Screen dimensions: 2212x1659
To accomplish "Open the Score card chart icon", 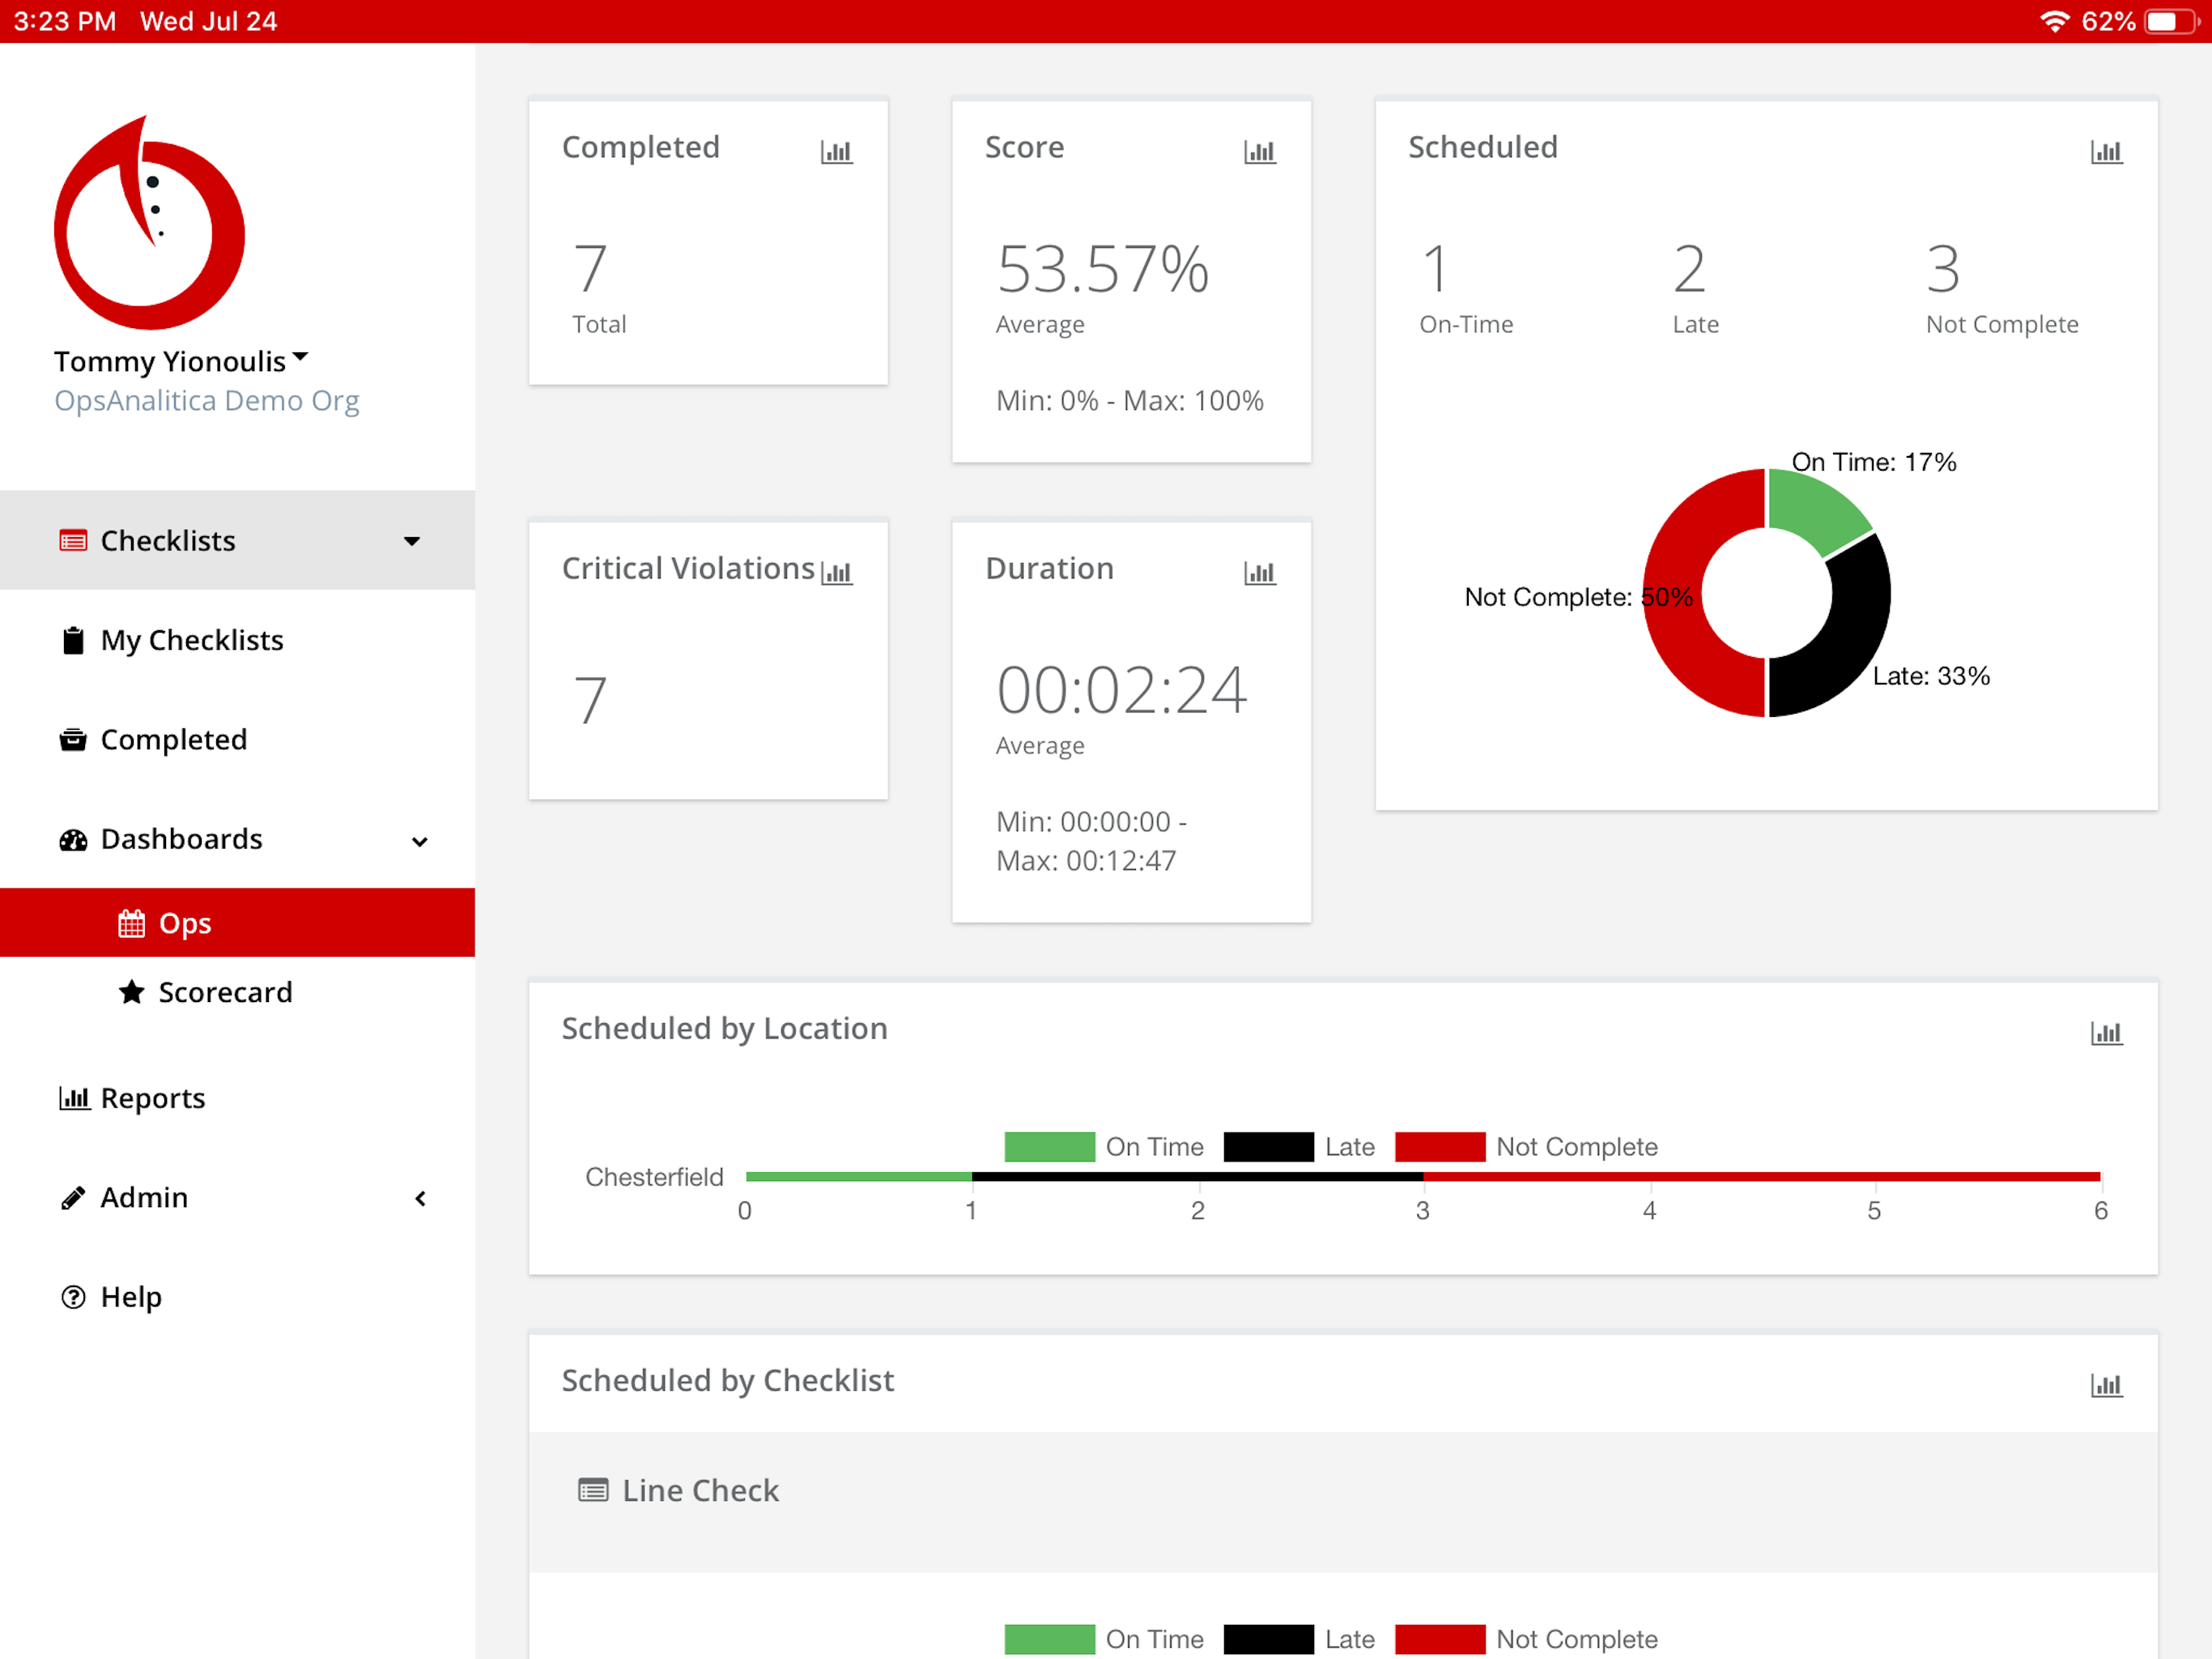I will pyautogui.click(x=1259, y=152).
